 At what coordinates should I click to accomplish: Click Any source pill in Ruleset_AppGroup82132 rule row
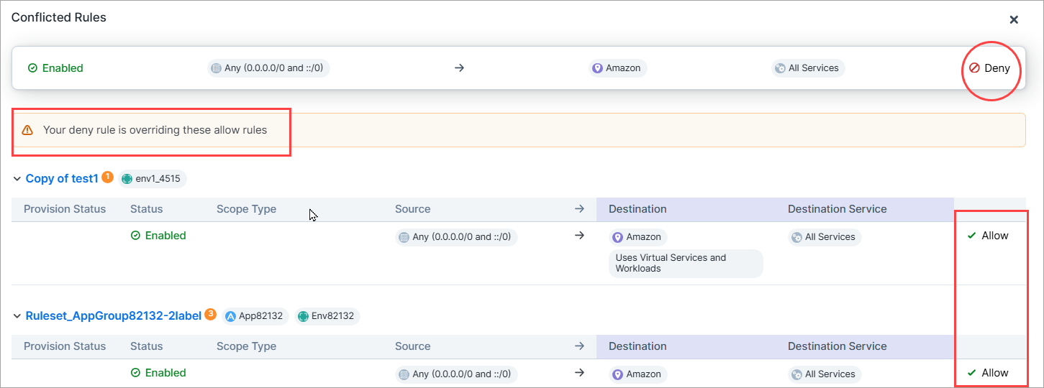pos(456,374)
